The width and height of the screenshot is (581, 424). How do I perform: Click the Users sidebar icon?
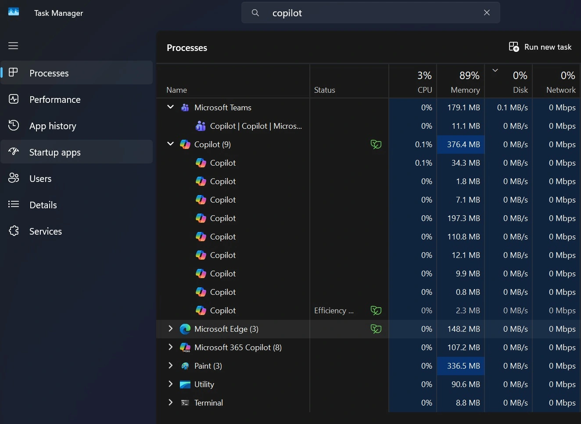14,178
